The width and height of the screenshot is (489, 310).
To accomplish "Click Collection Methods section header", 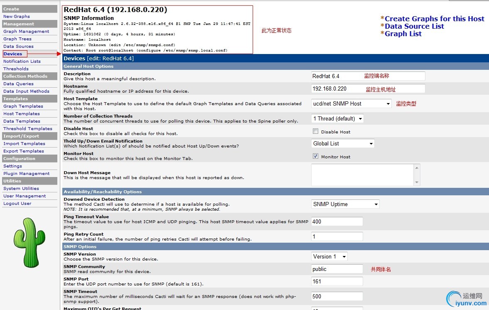I will point(29,76).
